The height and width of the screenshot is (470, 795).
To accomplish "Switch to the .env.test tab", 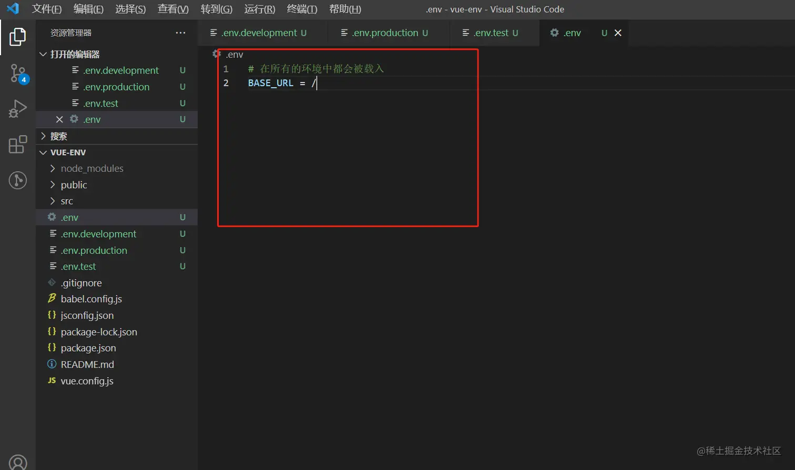I will pyautogui.click(x=495, y=33).
